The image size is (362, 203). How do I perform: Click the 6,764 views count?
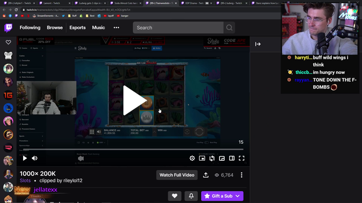click(x=224, y=175)
